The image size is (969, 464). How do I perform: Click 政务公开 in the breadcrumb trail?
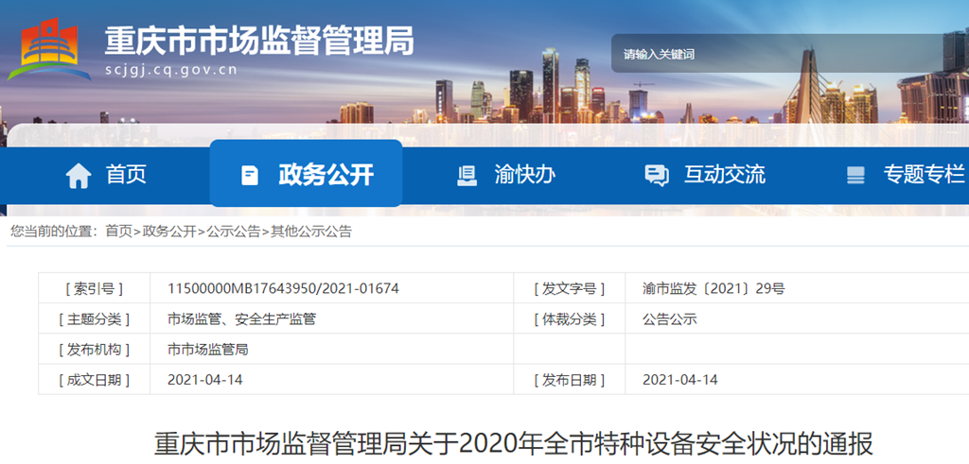(169, 232)
